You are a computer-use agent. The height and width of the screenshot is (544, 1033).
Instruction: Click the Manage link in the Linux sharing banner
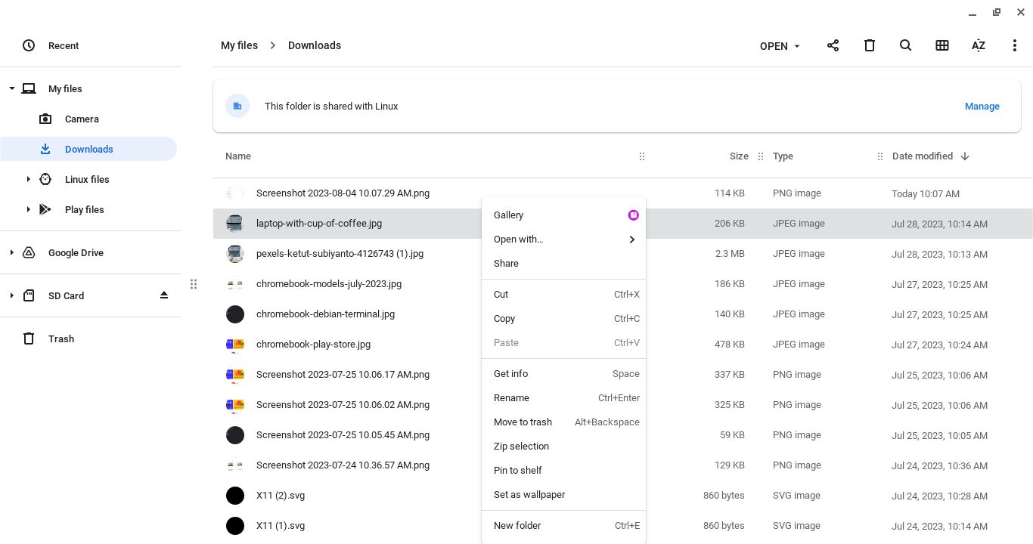pyautogui.click(x=982, y=106)
